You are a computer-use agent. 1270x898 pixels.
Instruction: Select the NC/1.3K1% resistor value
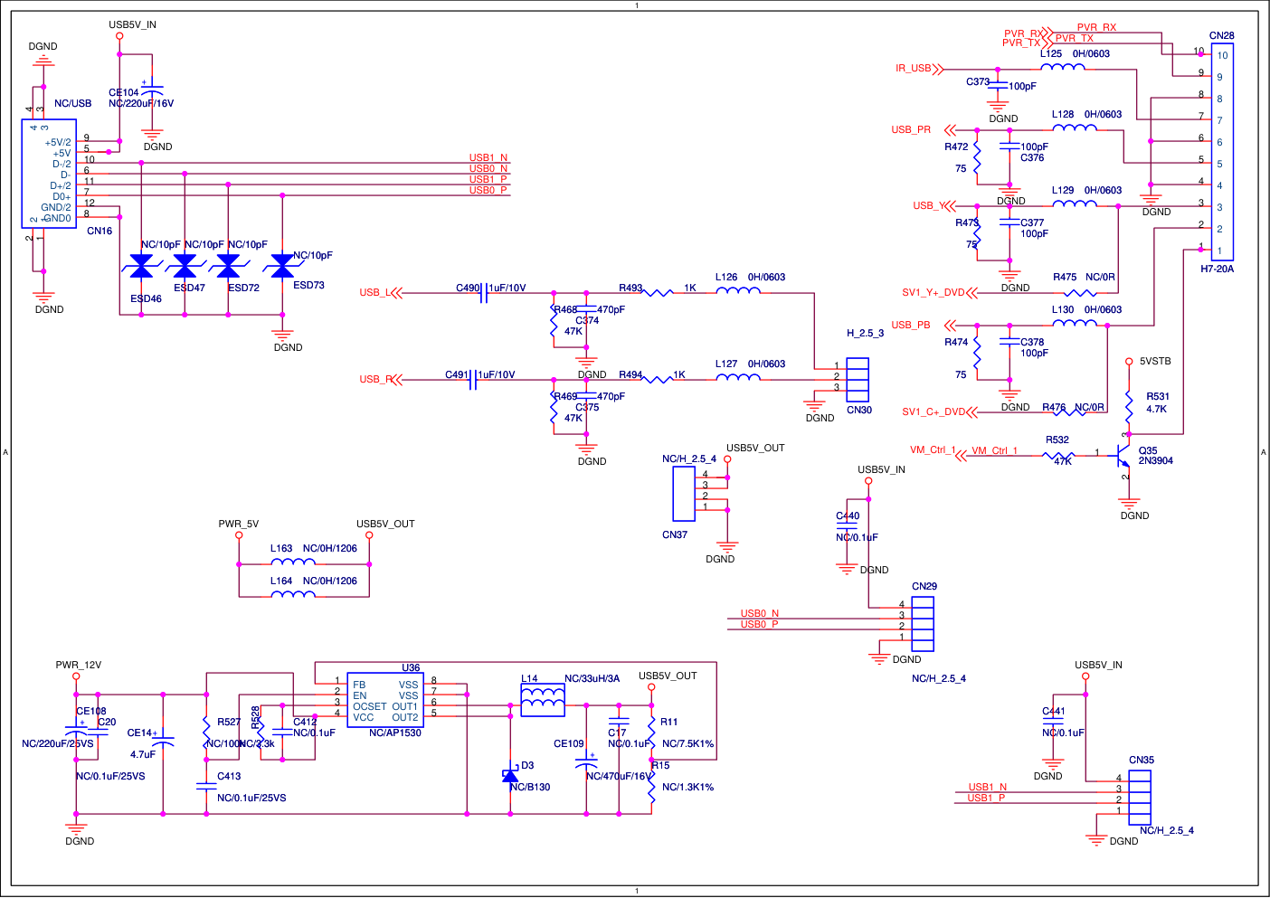coord(688,787)
